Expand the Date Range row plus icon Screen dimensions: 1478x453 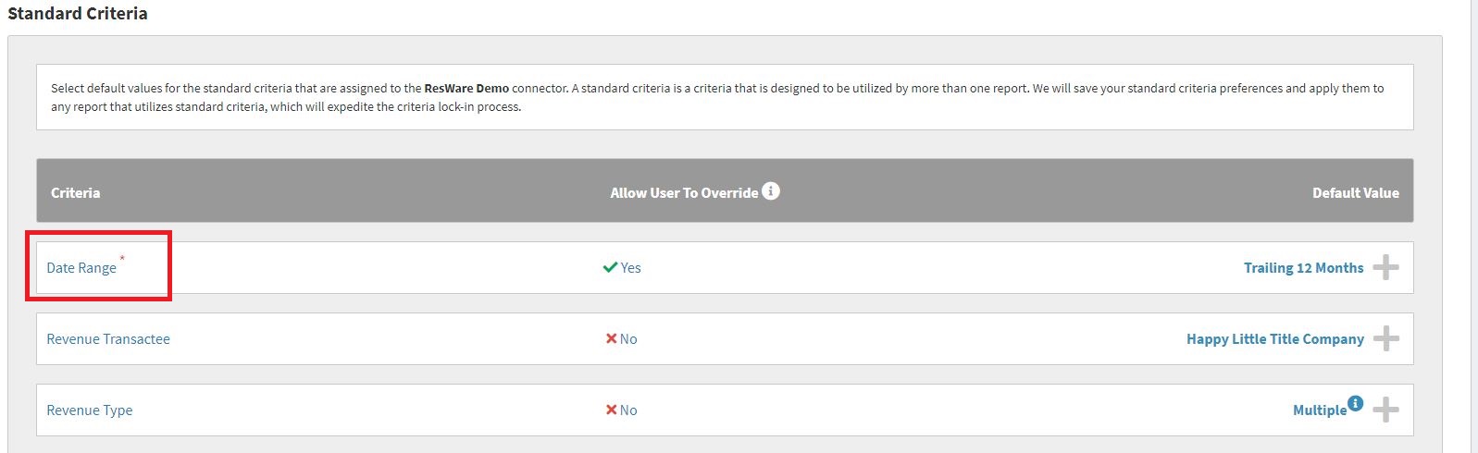tap(1385, 268)
